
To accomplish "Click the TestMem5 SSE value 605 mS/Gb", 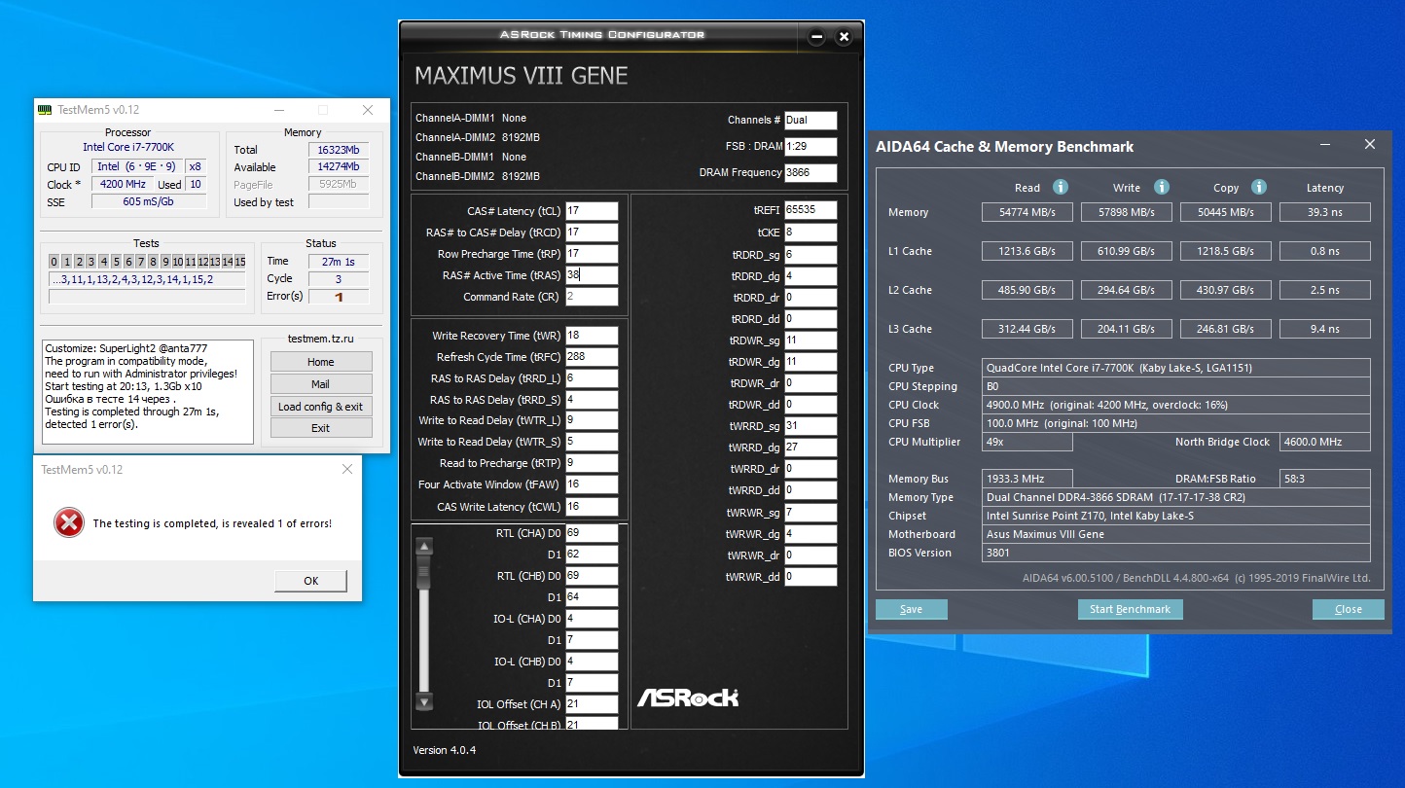I will pos(149,201).
